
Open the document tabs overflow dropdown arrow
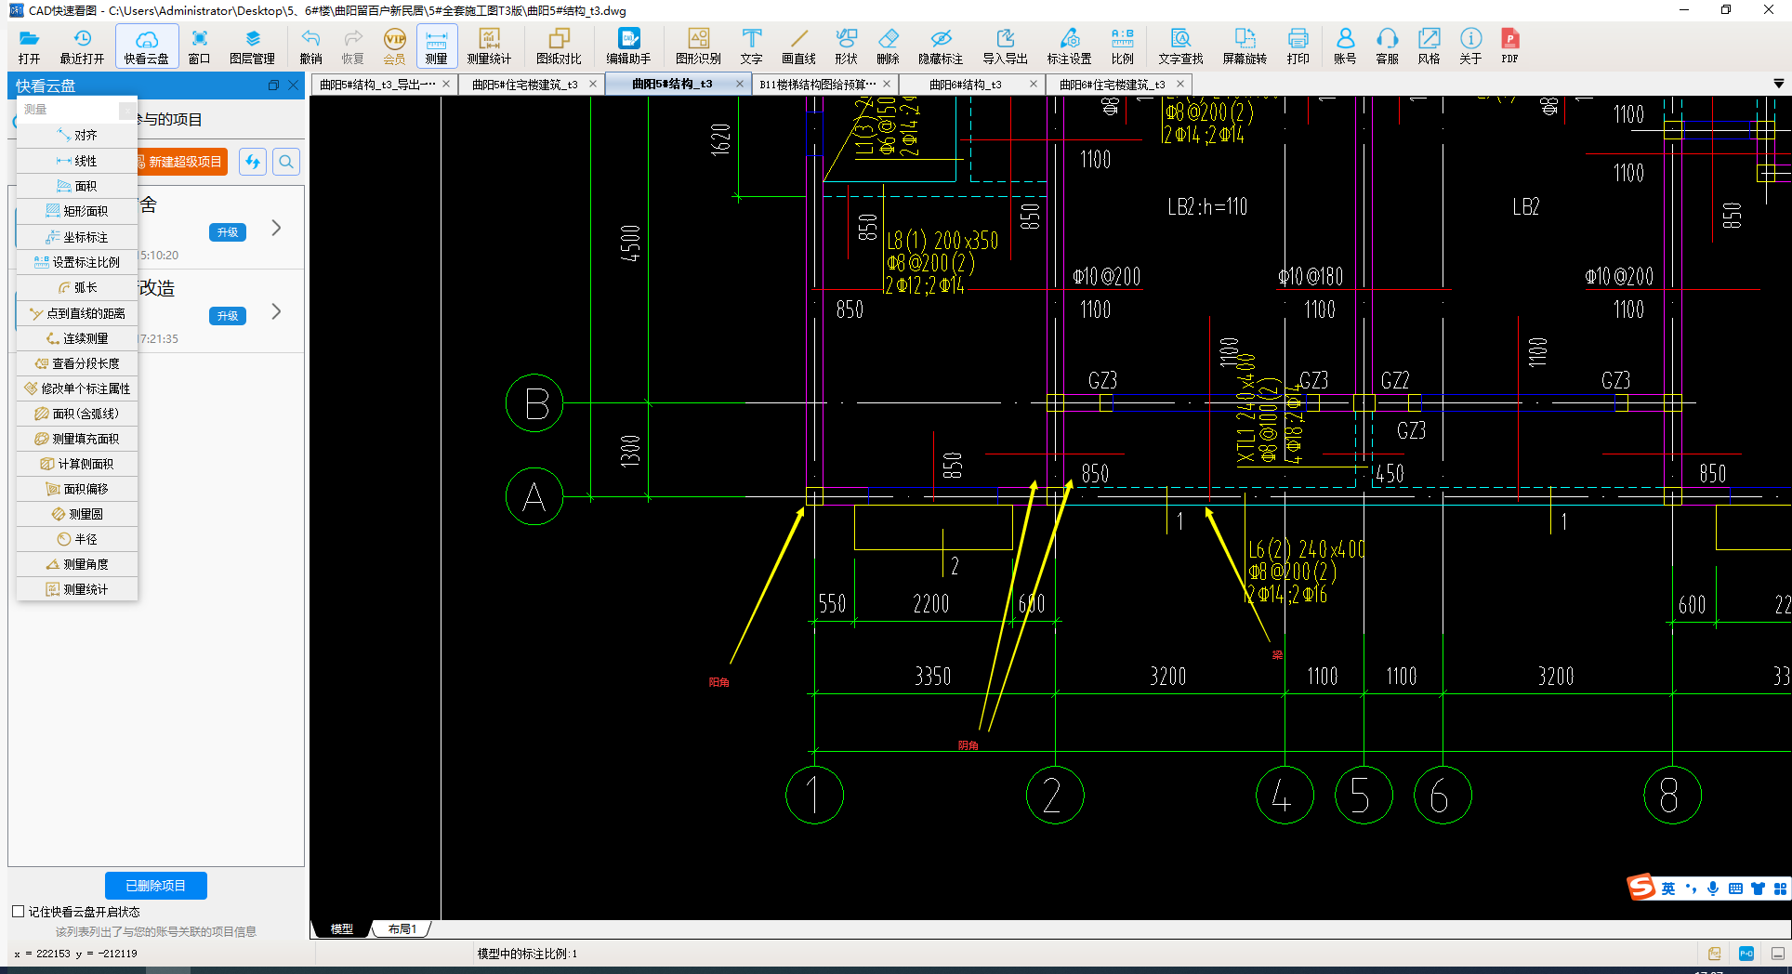(1778, 84)
